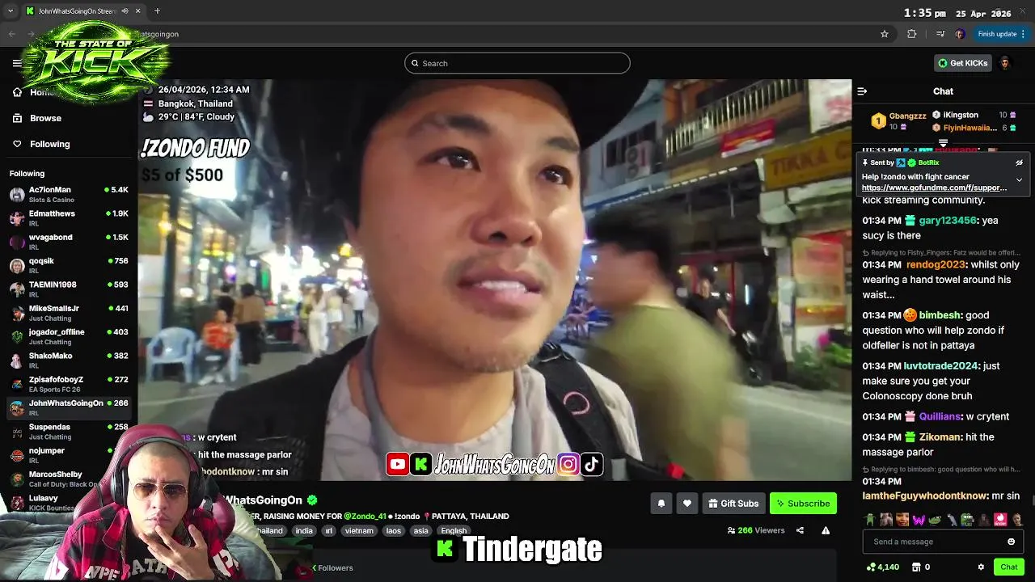This screenshot has height=582, width=1035.
Task: Select JohnWhatsGoingOn channel in sidebar
Action: [x=69, y=407]
